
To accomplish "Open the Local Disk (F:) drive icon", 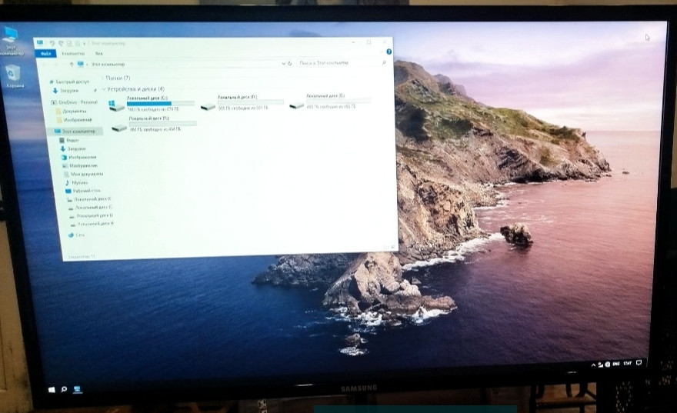I will pos(119,127).
